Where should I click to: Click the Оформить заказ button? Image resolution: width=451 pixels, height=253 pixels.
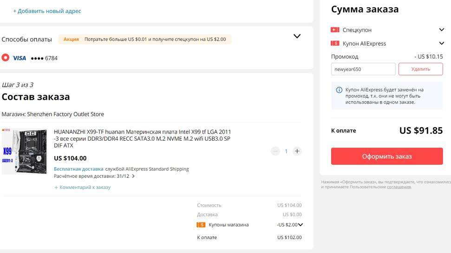[387, 156]
